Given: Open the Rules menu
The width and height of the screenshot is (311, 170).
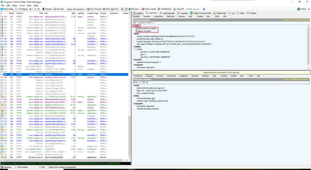Looking at the screenshot, I should click(15, 6).
